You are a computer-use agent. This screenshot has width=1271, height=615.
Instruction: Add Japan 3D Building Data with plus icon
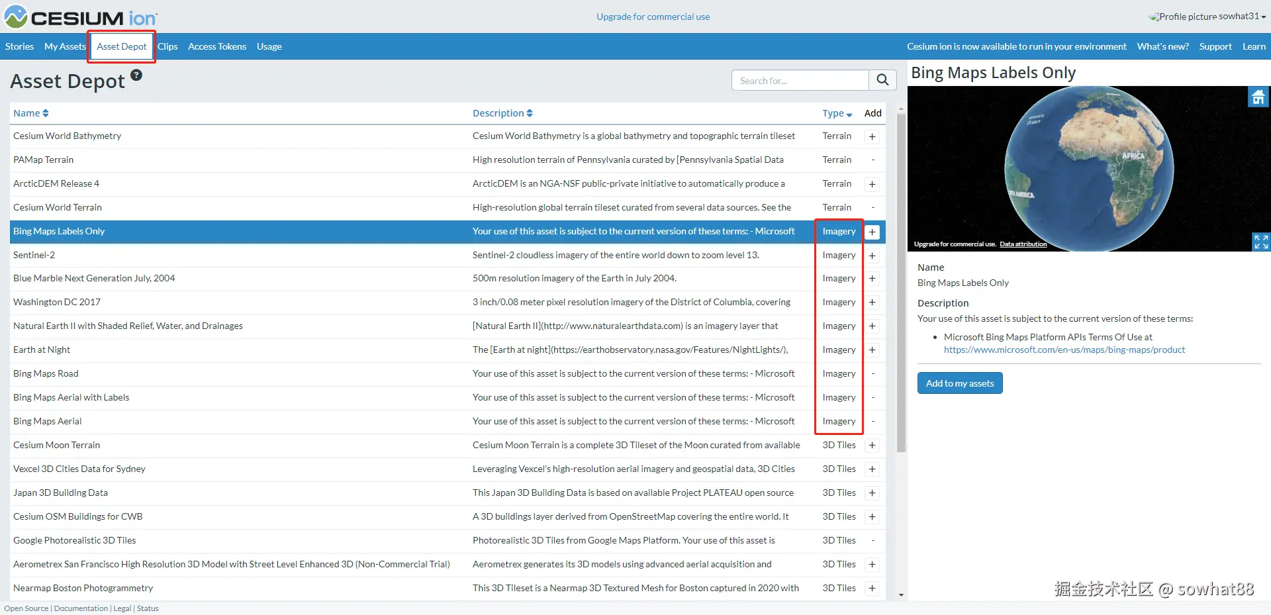(x=872, y=493)
